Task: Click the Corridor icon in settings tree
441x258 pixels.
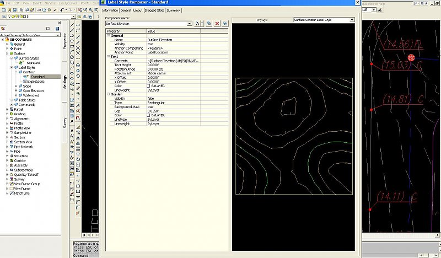Action: [11, 160]
